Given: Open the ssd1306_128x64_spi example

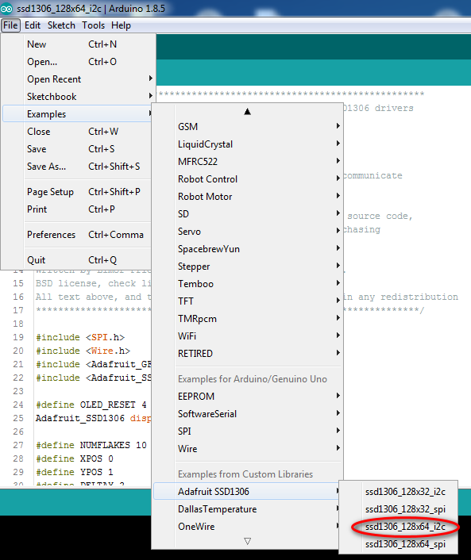Looking at the screenshot, I should coord(399,544).
